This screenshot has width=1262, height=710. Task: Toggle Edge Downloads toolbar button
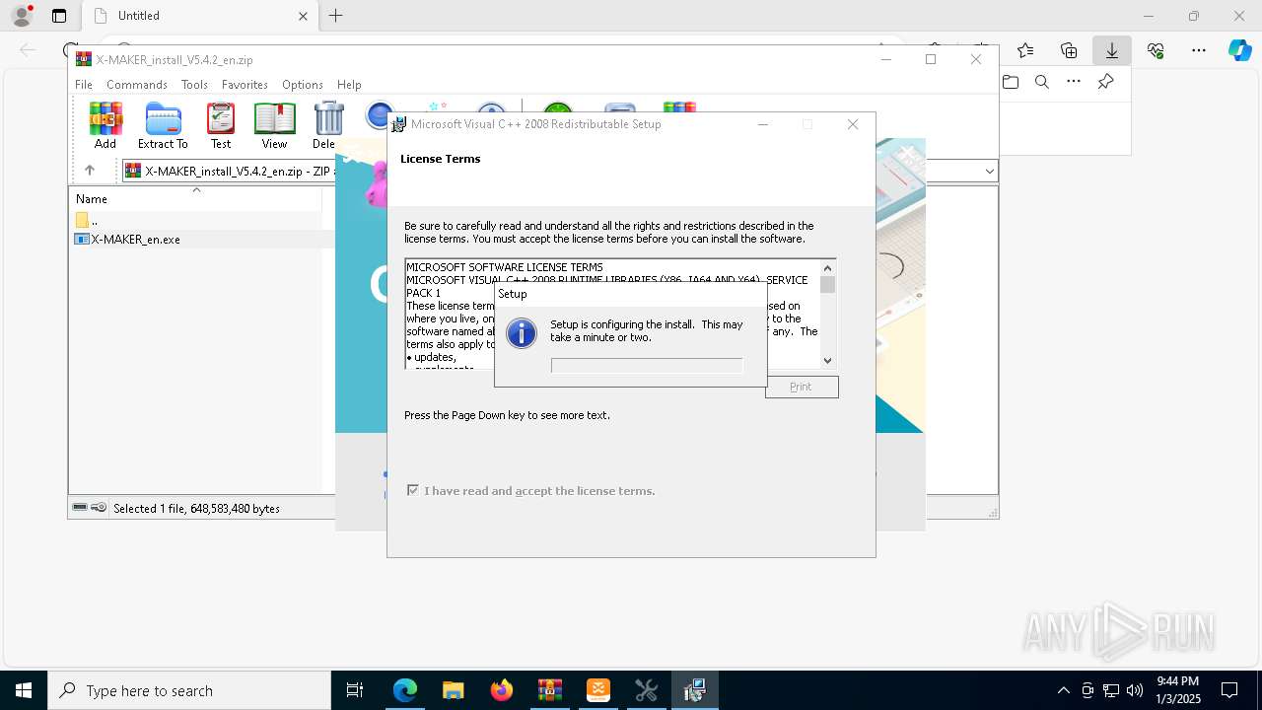pos(1112,49)
